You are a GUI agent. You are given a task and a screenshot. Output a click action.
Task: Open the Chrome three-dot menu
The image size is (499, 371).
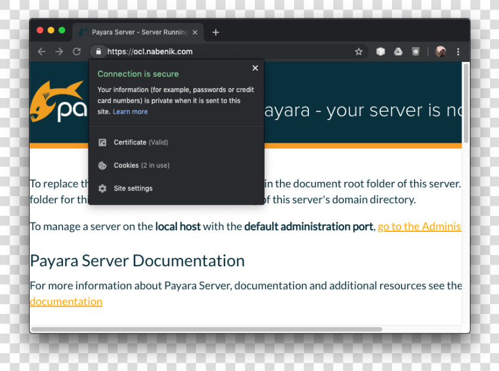pyautogui.click(x=458, y=52)
